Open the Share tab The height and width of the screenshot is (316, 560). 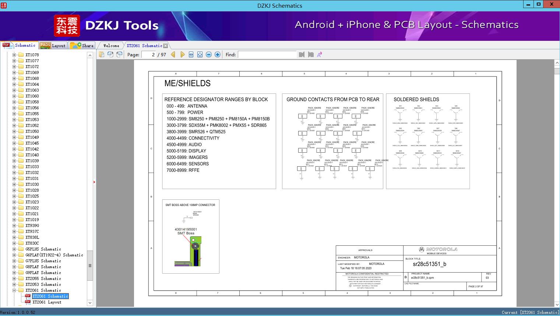[x=82, y=45]
